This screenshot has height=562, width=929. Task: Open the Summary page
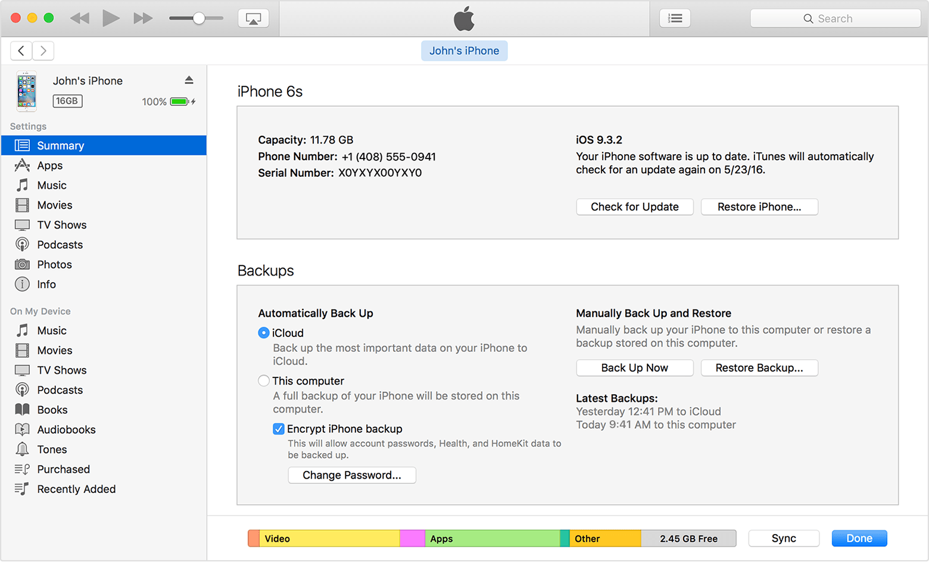tap(60, 145)
